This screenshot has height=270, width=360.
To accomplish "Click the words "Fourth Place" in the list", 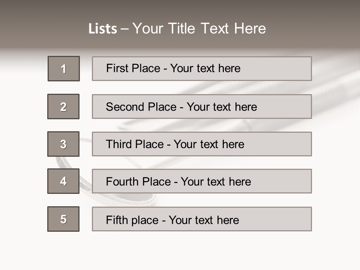I will pos(138,182).
